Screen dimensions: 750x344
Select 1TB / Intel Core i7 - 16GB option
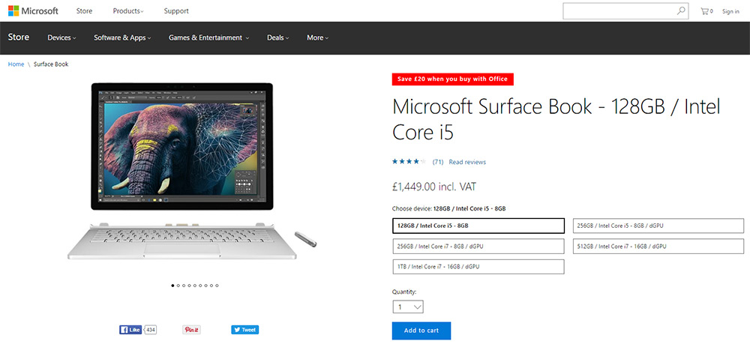tap(478, 267)
